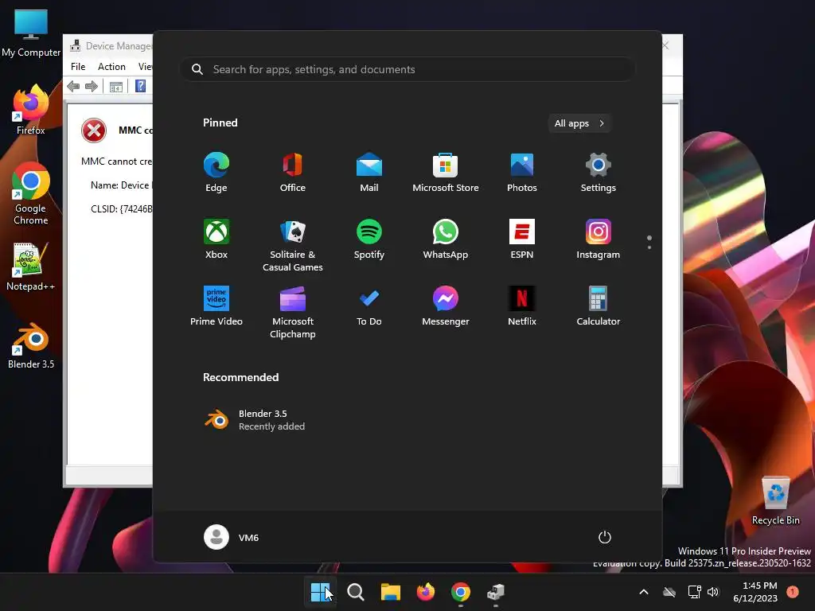
Task: Click Help icon in Device Manager toolbar
Action: click(140, 86)
